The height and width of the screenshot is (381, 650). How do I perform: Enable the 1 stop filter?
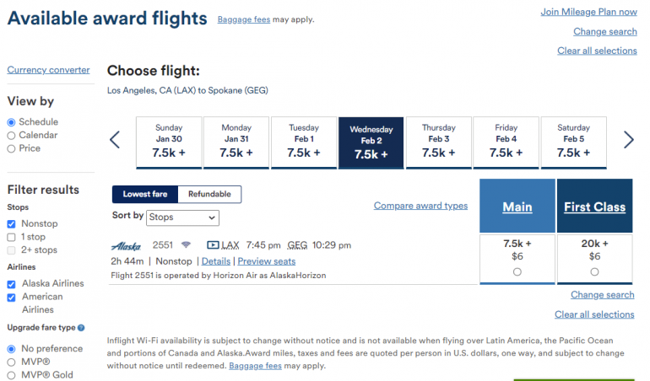click(12, 238)
